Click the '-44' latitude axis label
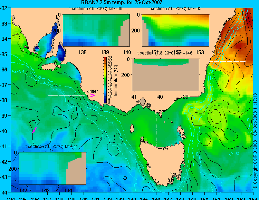This screenshot has width=259, height=200. [x=4, y=192]
